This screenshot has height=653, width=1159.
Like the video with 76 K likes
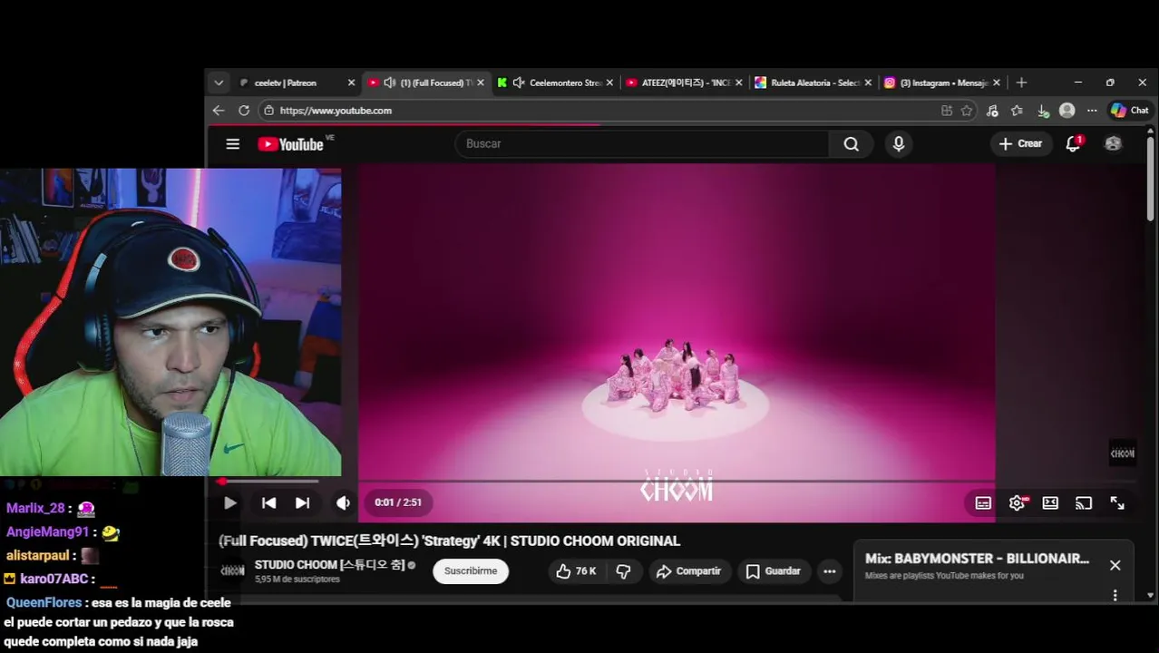(x=577, y=571)
